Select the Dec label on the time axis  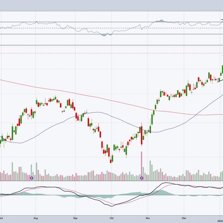click(x=184, y=218)
